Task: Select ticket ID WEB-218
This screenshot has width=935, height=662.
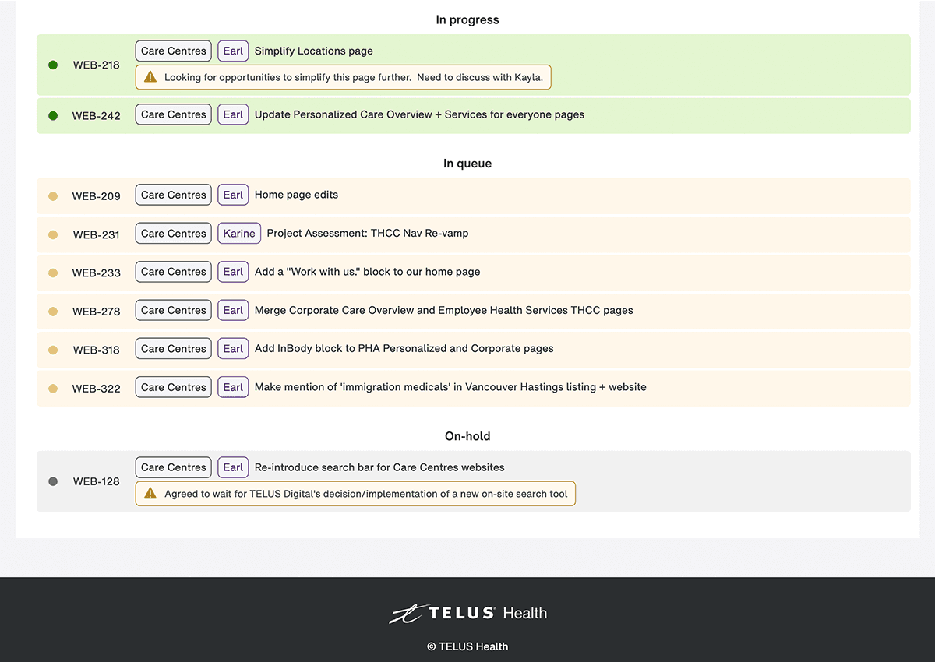Action: click(97, 65)
